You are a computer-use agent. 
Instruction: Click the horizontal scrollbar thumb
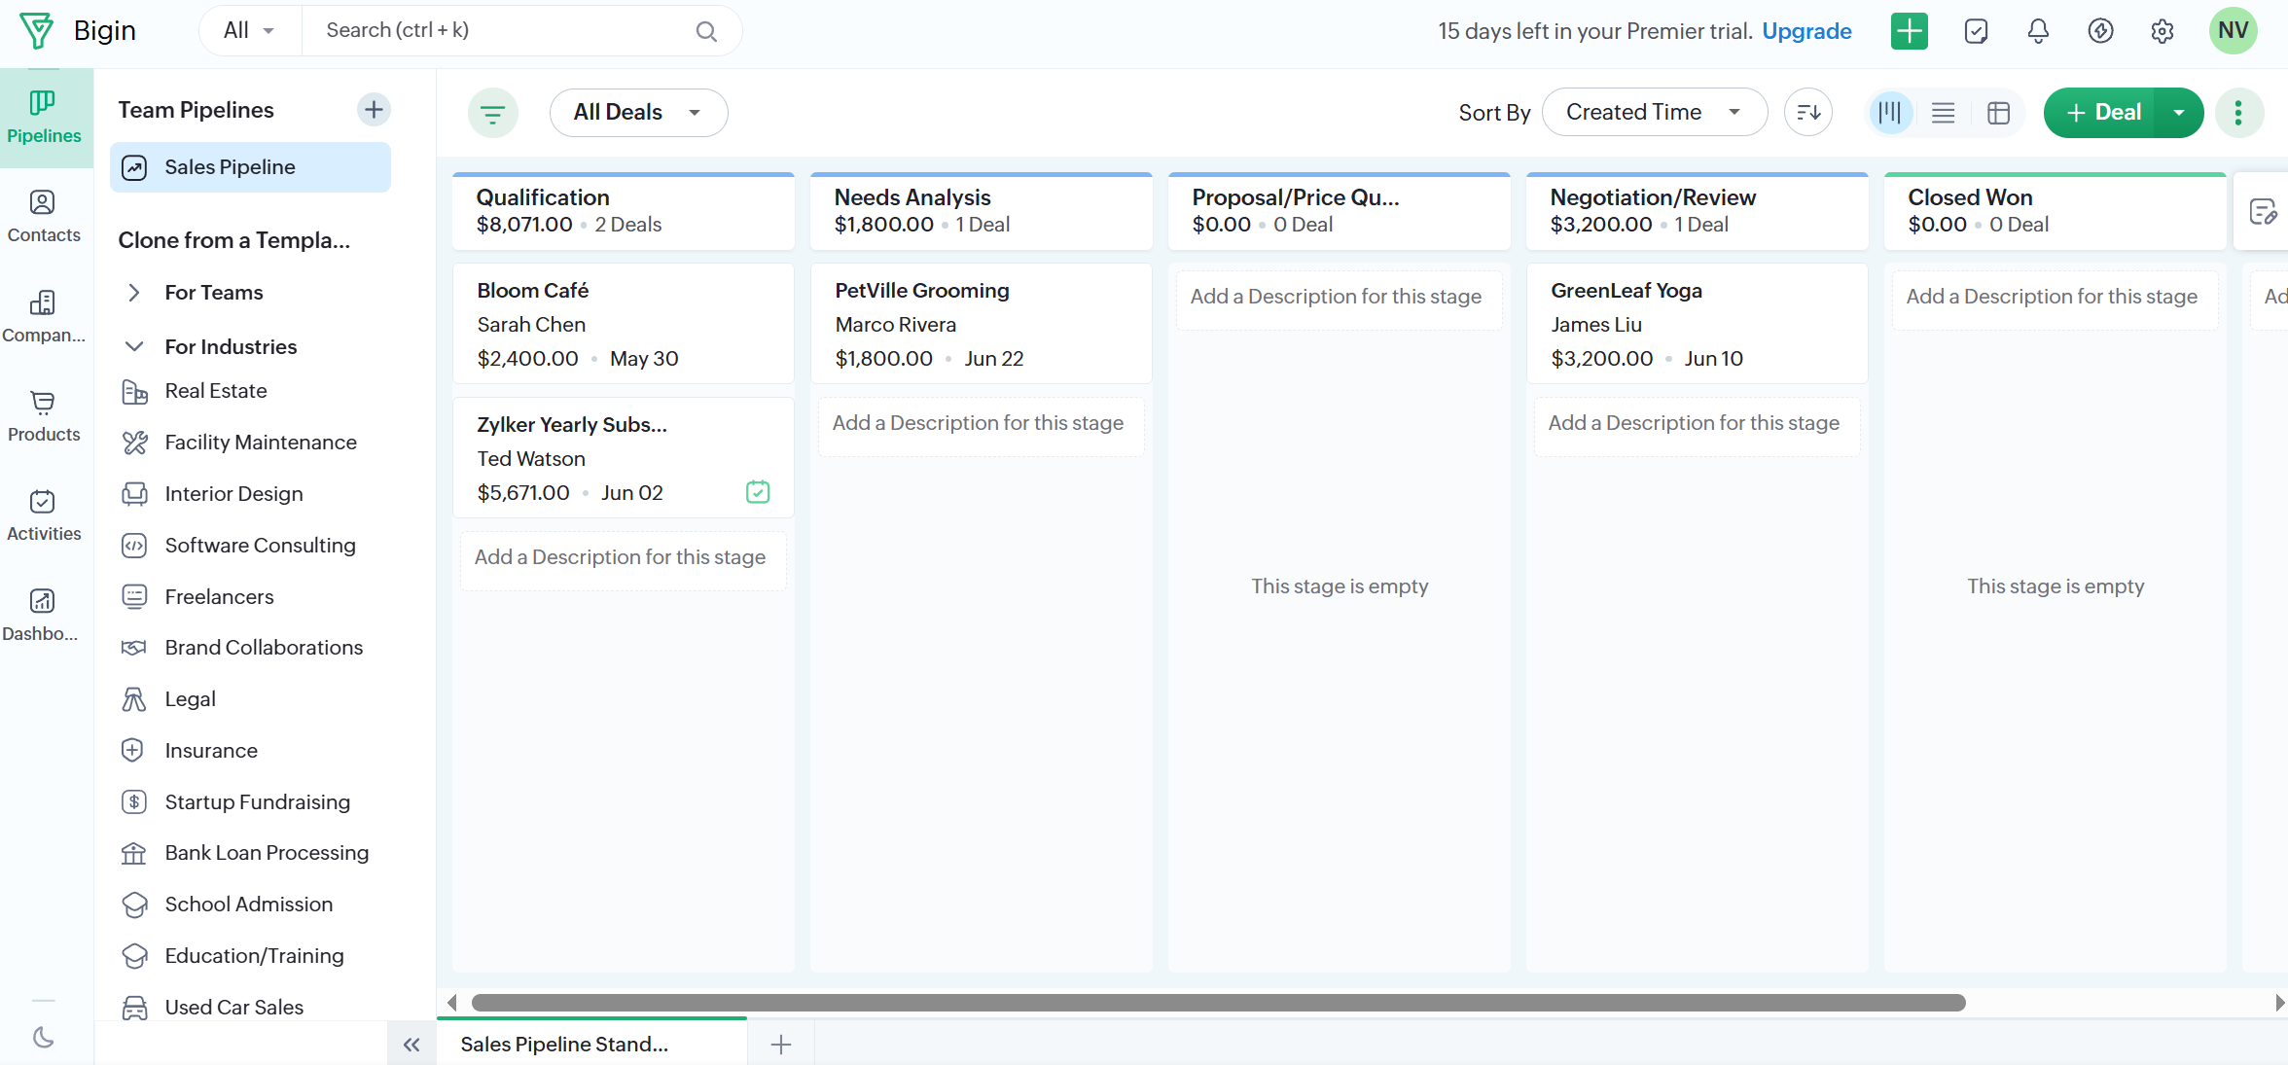click(1218, 1003)
